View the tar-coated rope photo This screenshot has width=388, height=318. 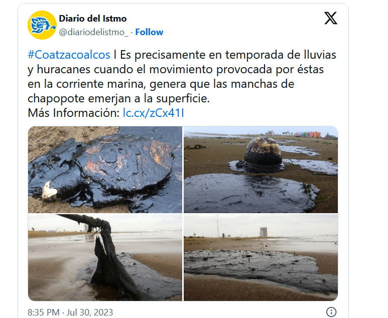(x=105, y=257)
